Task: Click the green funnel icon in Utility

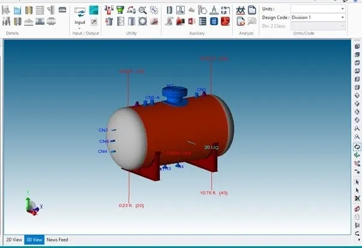Action: point(120,10)
